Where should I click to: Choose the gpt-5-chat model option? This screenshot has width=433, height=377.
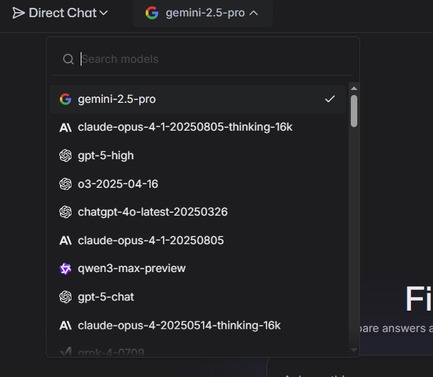point(106,297)
